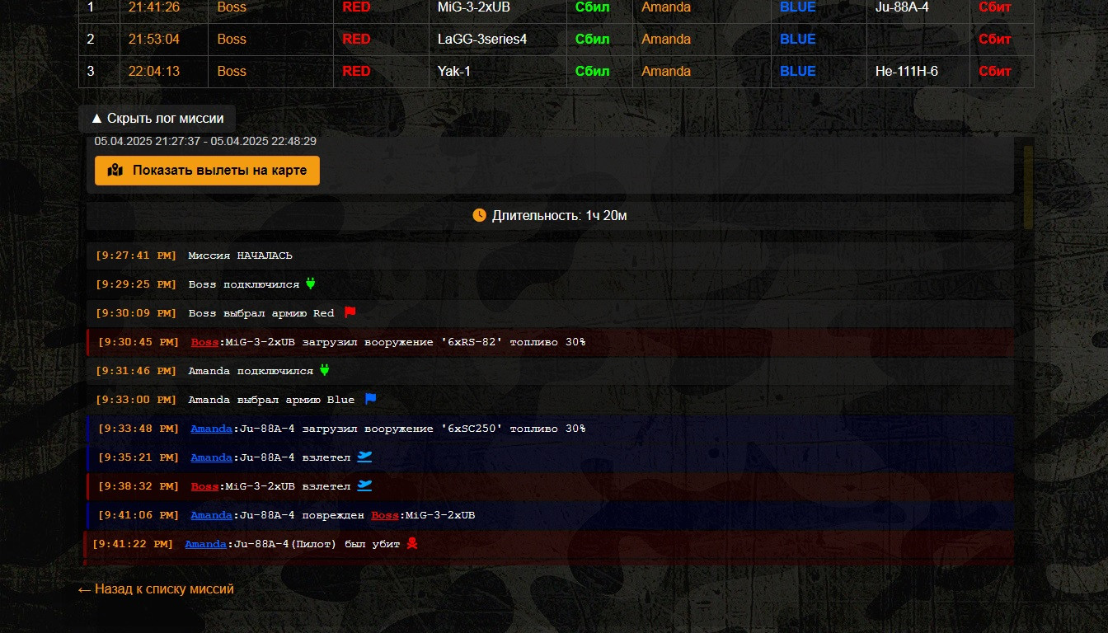
Task: Click the blue flag icon after army Blue
Action: tap(370, 399)
